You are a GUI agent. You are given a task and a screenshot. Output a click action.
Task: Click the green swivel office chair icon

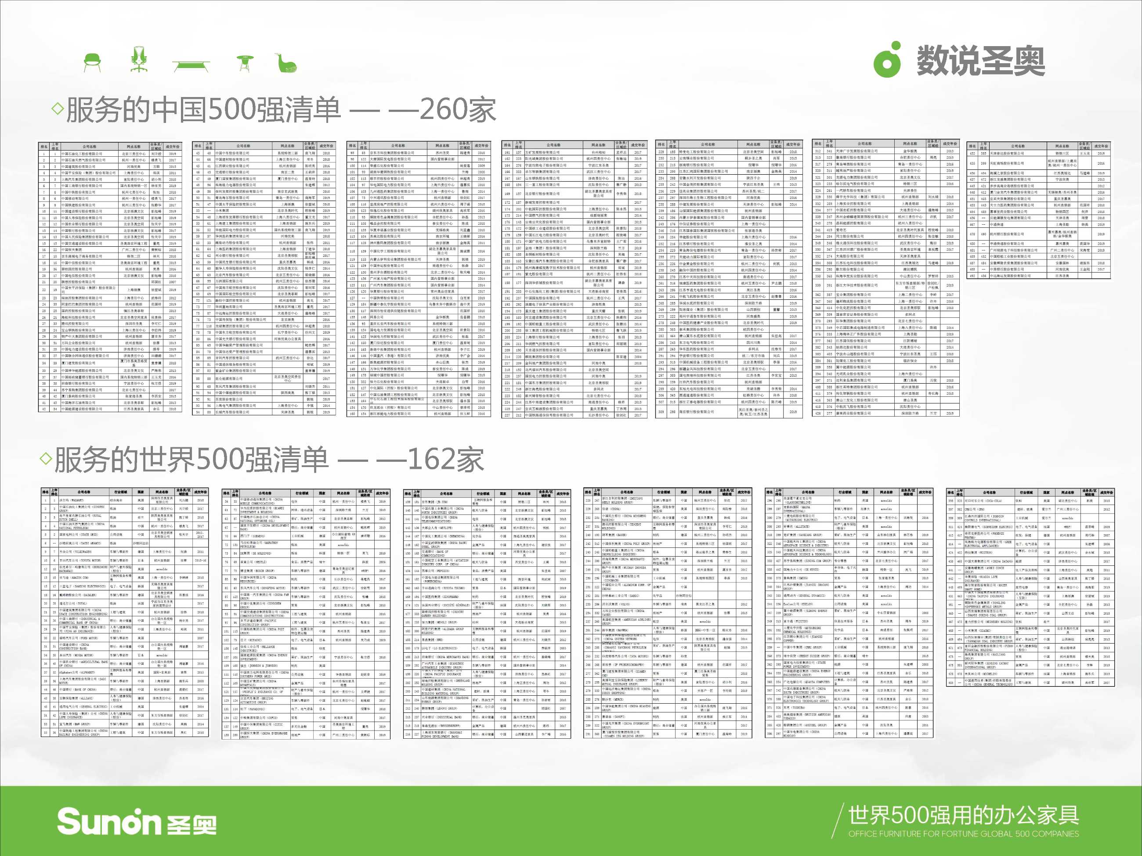[138, 59]
